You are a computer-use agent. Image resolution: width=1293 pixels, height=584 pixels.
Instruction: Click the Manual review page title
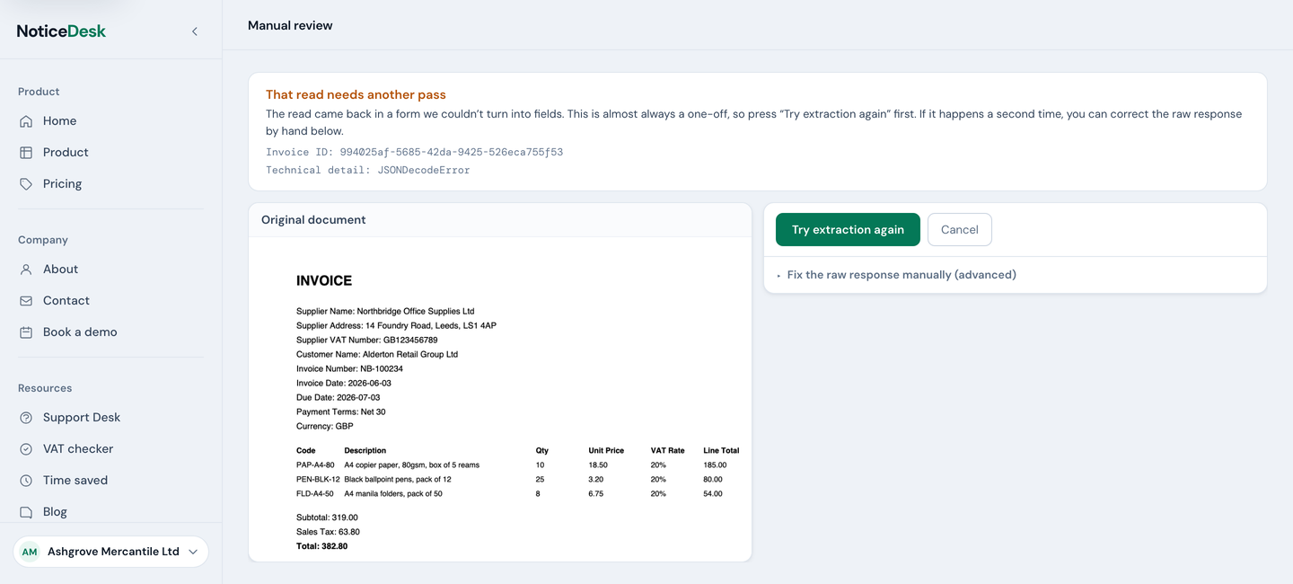(290, 25)
